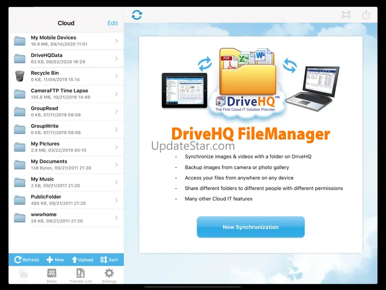386x290 pixels.
Task: Expand wwwhome chevron
Action: [x=116, y=218]
